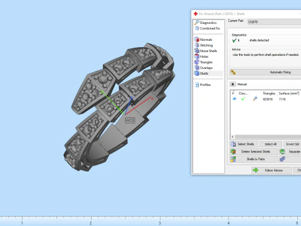Viewport: 301px width, 226px height.
Task: Sort shell list by Surface (mm²) column
Action: pyautogui.click(x=289, y=94)
